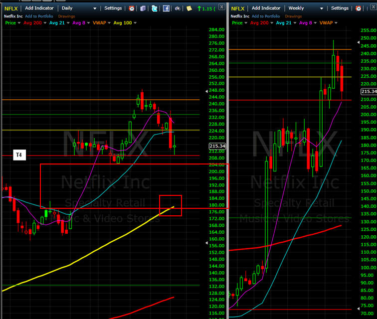Click Add to Portfolio on Weekly chart
Image resolution: width=377 pixels, height=319 pixels.
(x=266, y=16)
